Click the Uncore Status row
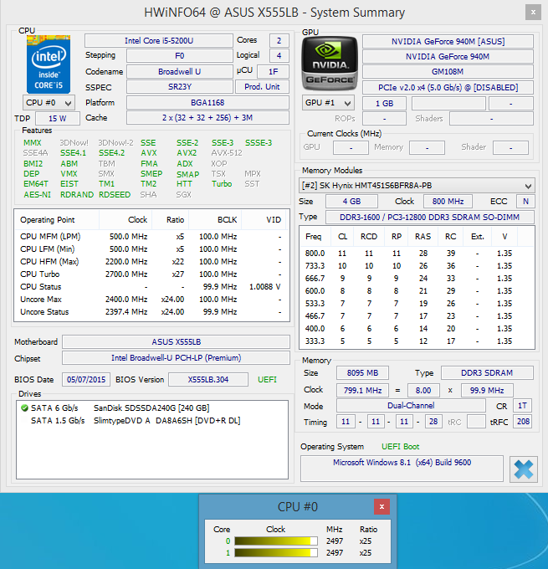This screenshot has width=548, height=569. 151,312
